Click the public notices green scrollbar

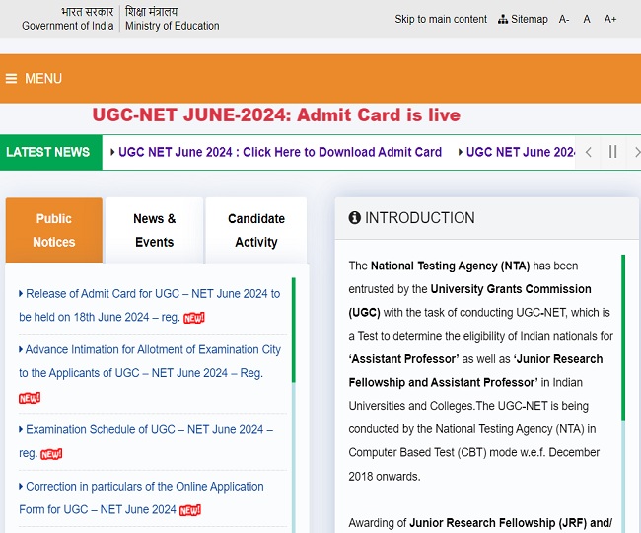294,330
